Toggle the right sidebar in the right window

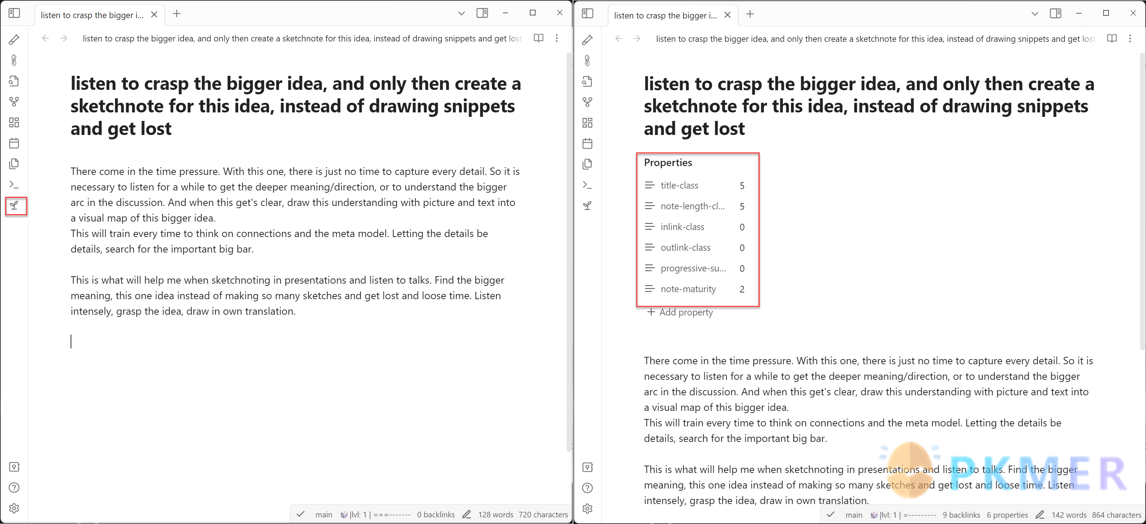(1055, 14)
